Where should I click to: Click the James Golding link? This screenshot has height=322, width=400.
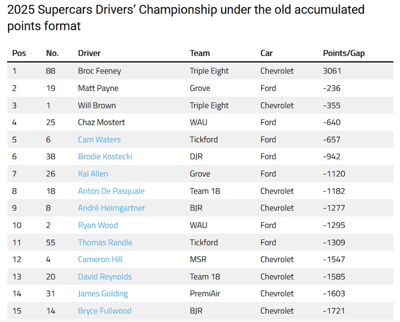(x=102, y=293)
